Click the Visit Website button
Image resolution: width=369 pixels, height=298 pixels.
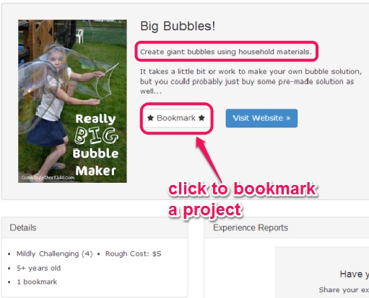tap(261, 118)
